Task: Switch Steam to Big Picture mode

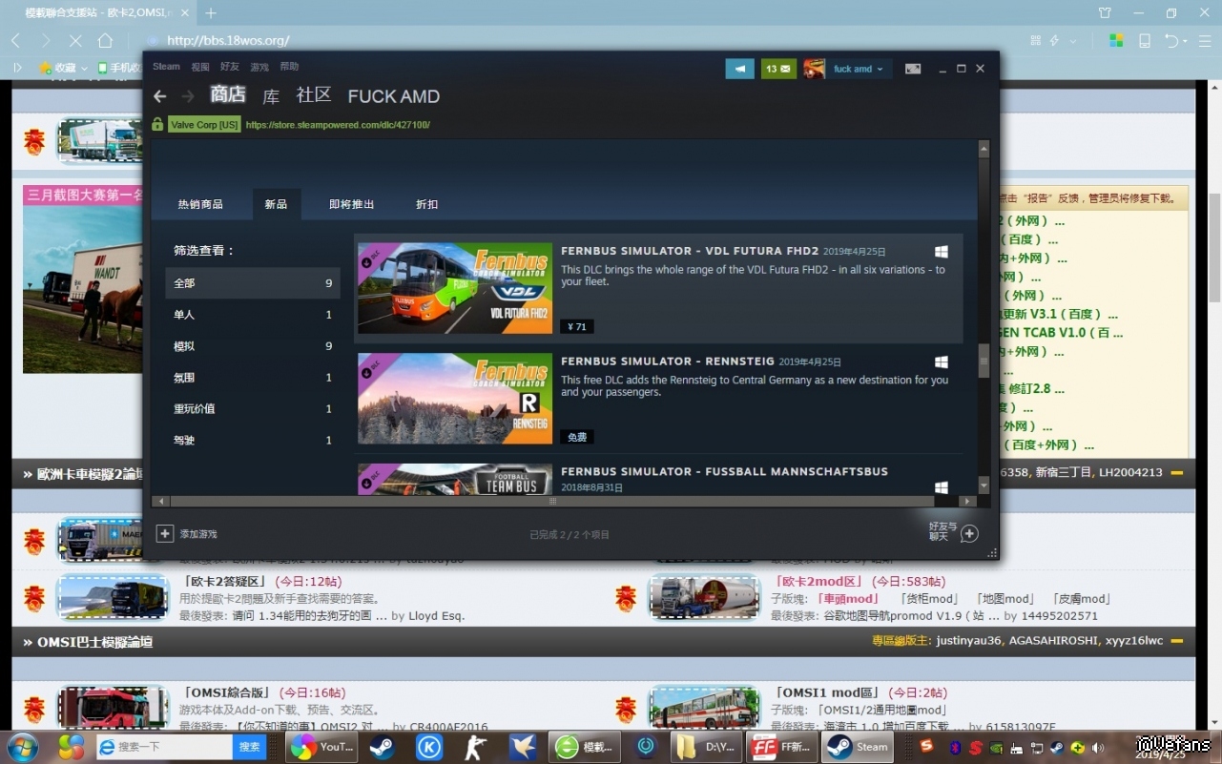Action: tap(913, 69)
